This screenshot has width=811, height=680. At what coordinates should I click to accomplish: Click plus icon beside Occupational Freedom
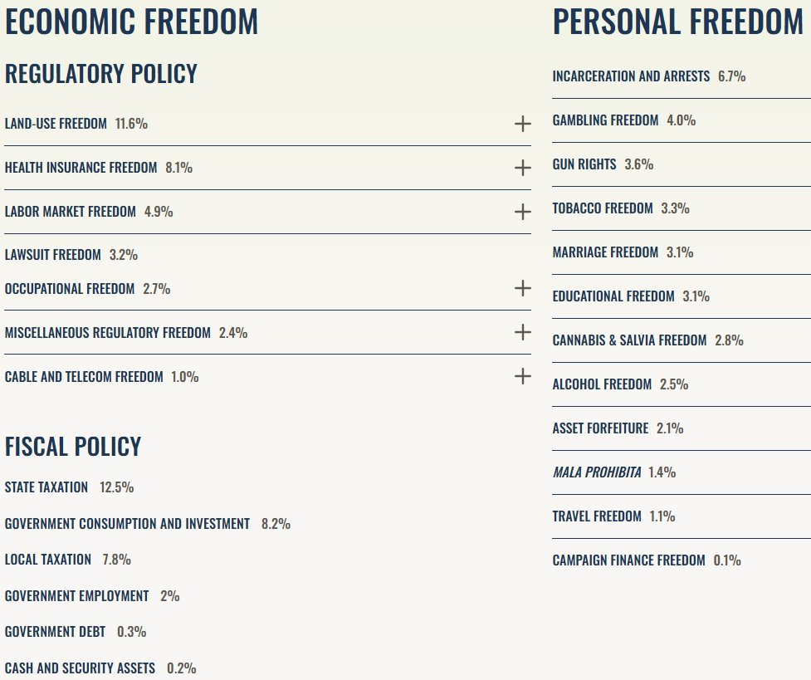pyautogui.click(x=522, y=288)
